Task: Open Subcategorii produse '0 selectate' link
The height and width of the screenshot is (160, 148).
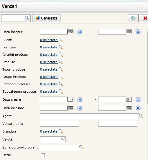Action: point(49,92)
